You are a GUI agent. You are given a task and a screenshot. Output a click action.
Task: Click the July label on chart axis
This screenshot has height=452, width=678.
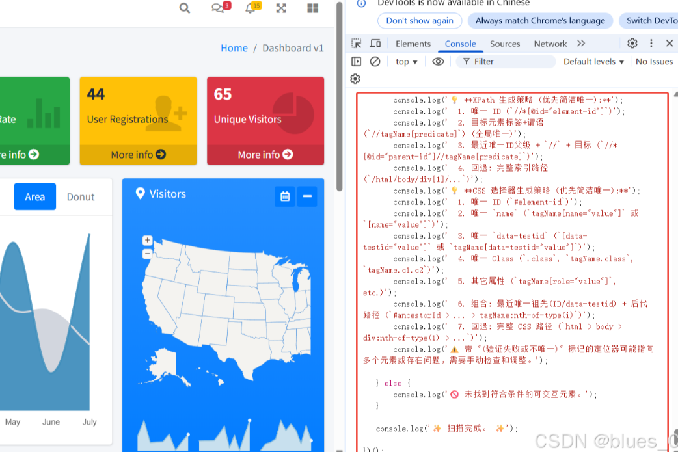point(90,422)
